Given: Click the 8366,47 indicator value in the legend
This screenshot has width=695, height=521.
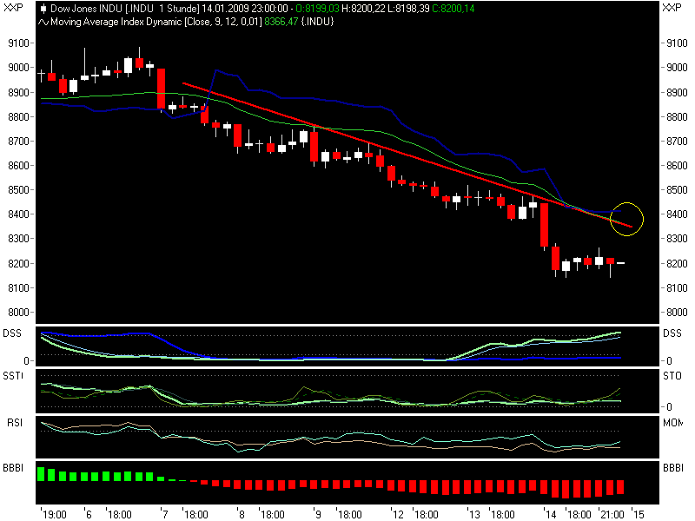Looking at the screenshot, I should pos(280,22).
